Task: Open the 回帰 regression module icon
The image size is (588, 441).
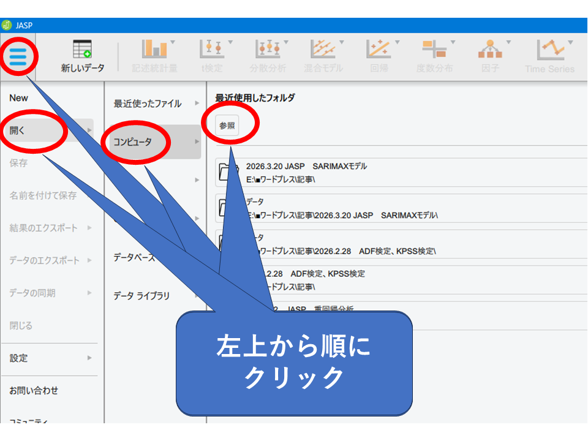Action: 379,56
